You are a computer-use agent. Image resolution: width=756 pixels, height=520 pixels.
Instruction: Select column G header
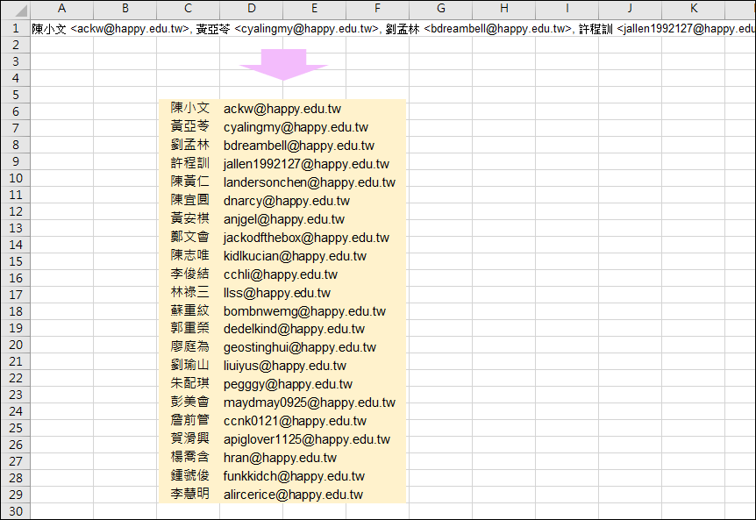tap(440, 8)
